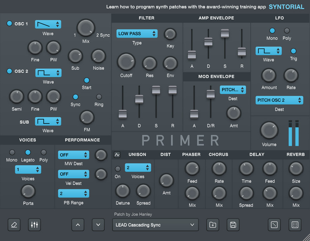Click the Mod Envelope Amt knob

click(234, 113)
